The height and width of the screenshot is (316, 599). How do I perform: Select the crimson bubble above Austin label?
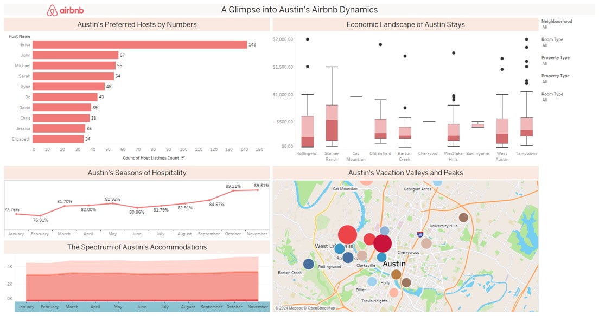[x=383, y=243]
